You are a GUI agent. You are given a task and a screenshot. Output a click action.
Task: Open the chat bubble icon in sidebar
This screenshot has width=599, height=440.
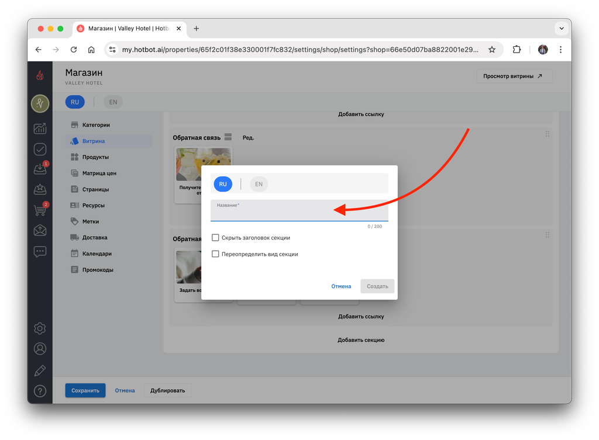40,251
